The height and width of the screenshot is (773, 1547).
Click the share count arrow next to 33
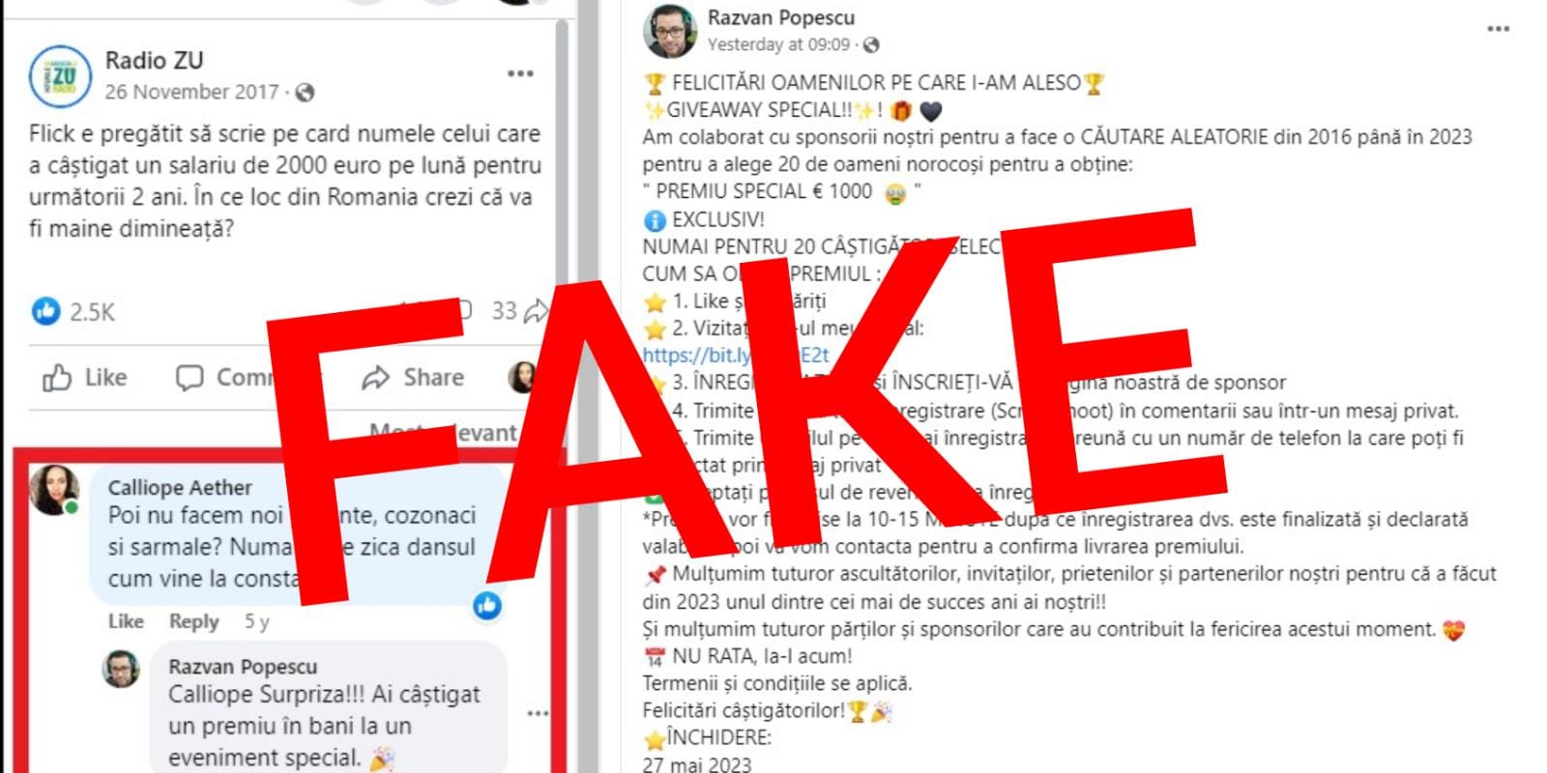click(x=536, y=311)
